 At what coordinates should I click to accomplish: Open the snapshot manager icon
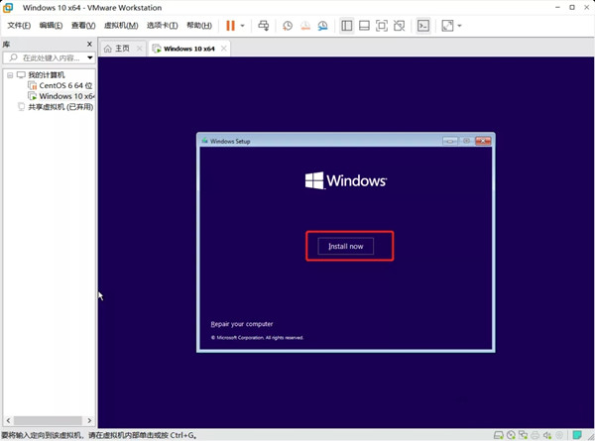(x=323, y=26)
